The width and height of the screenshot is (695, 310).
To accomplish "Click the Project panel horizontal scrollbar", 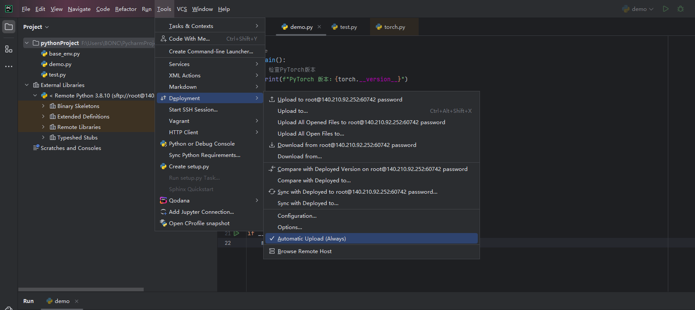I will click(81, 289).
